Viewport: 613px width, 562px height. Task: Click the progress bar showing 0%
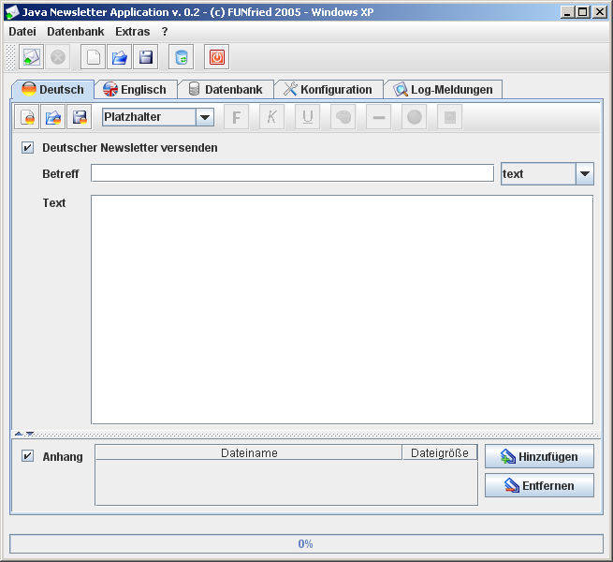pos(306,543)
